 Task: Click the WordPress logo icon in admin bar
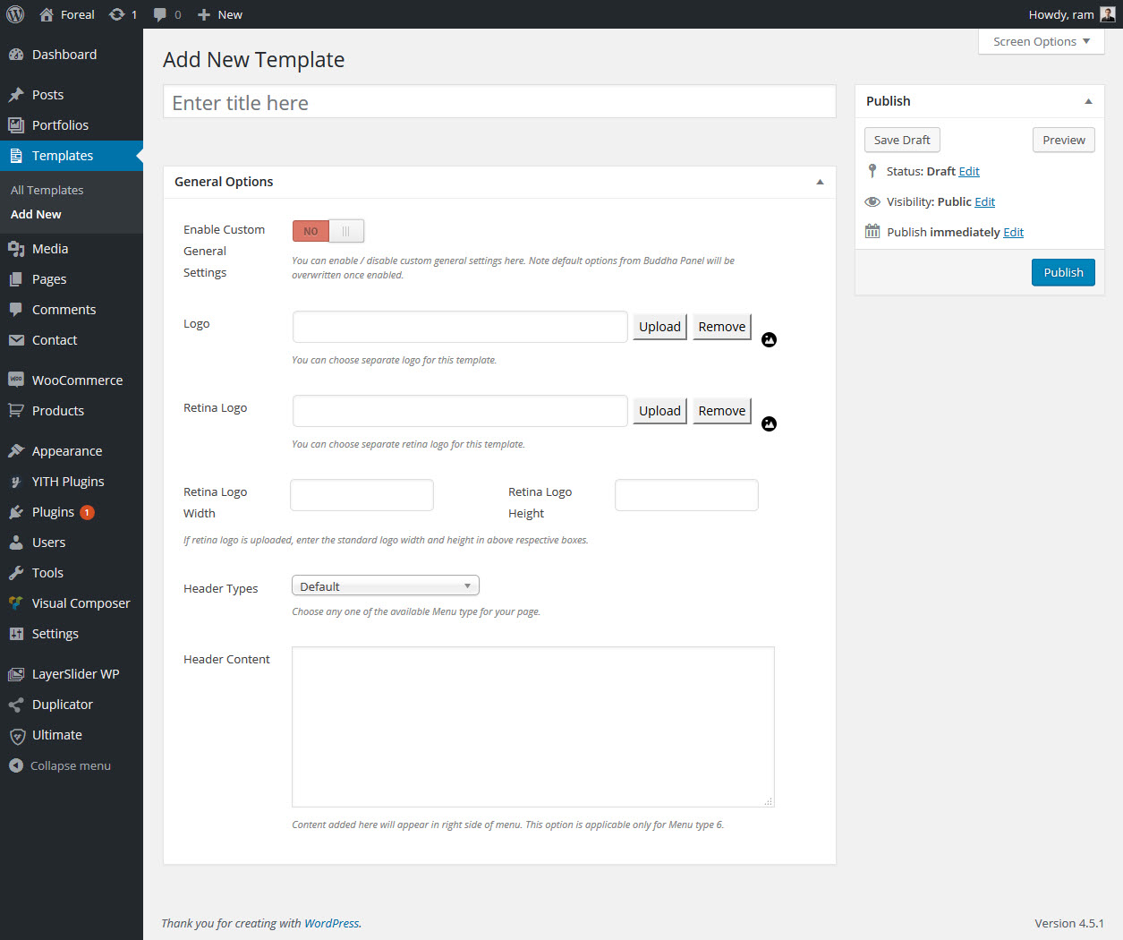(x=15, y=14)
